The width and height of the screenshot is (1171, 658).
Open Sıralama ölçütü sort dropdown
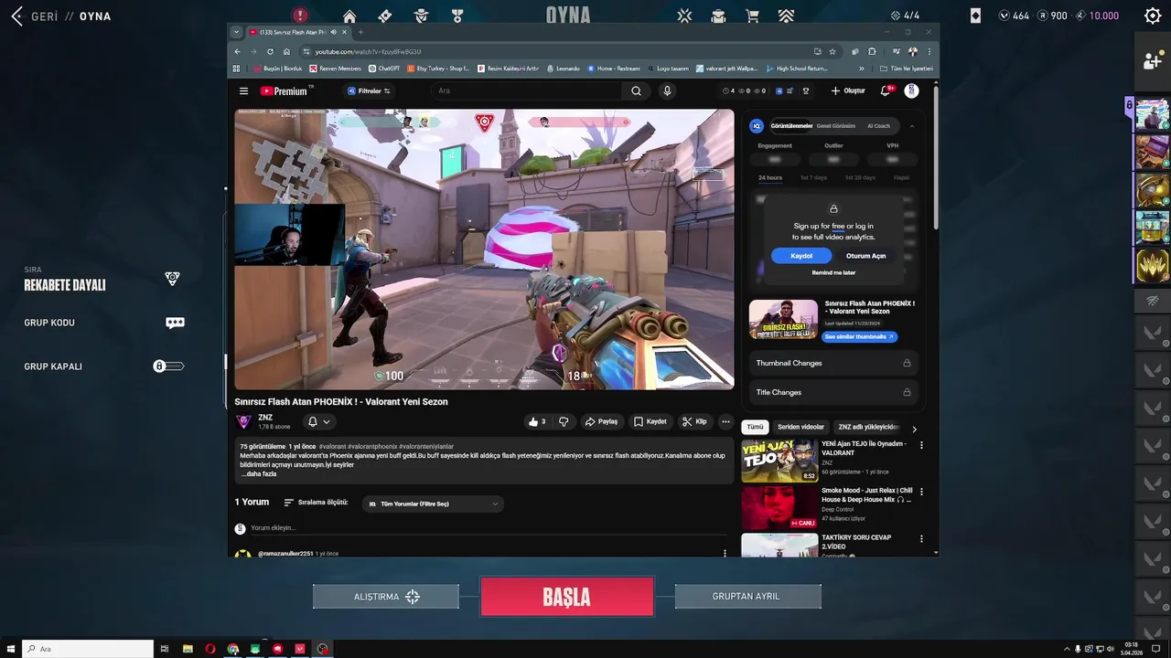[x=316, y=503]
